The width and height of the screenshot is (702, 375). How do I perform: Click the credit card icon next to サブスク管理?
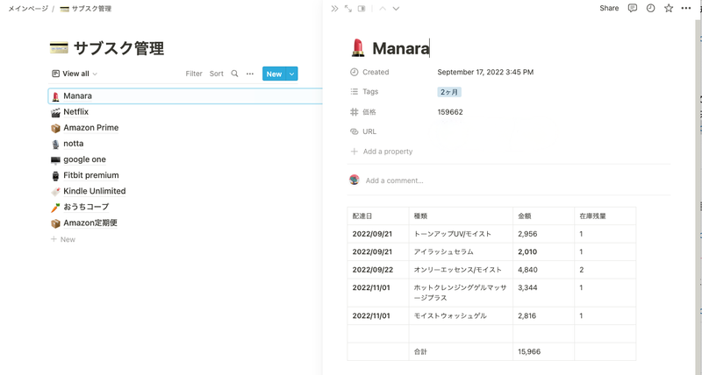point(59,47)
